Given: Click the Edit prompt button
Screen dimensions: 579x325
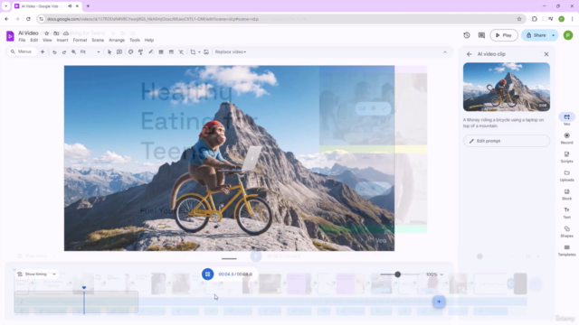Looking at the screenshot, I should [x=507, y=141].
